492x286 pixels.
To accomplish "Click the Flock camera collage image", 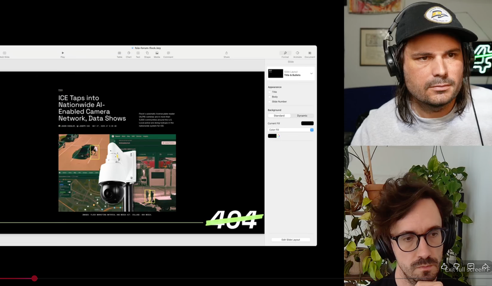I will 117,173.
